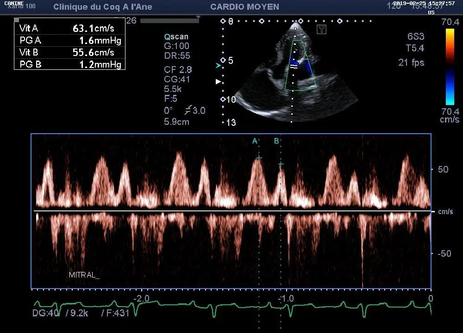463x333 pixels.
Task: Click caliper A cross marker on waveform
Action: pos(259,158)
